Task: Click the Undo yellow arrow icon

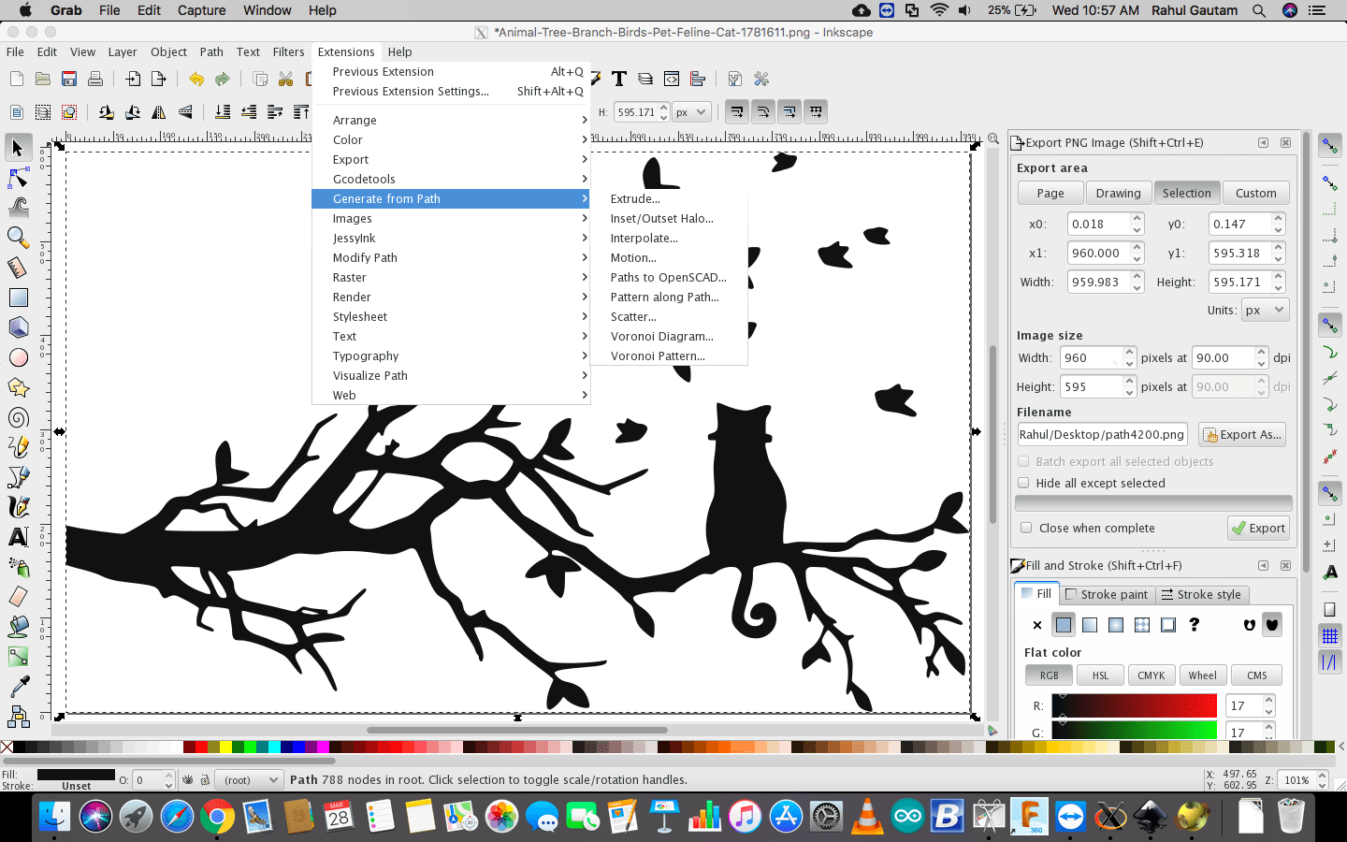Action: point(196,79)
